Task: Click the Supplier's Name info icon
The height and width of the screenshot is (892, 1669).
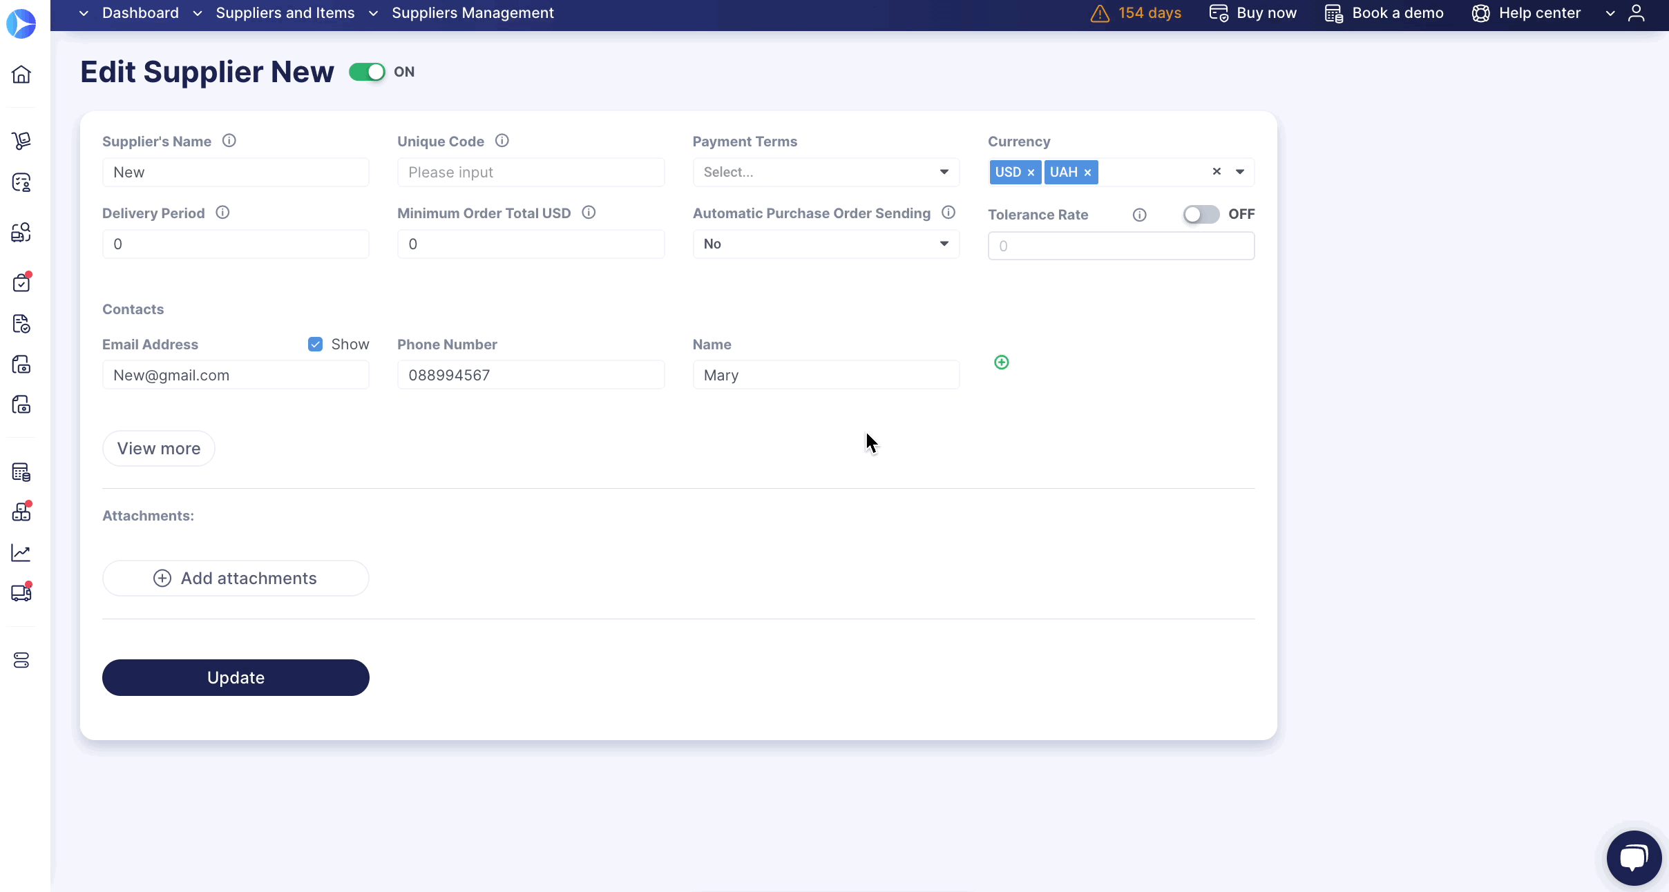Action: (x=229, y=141)
